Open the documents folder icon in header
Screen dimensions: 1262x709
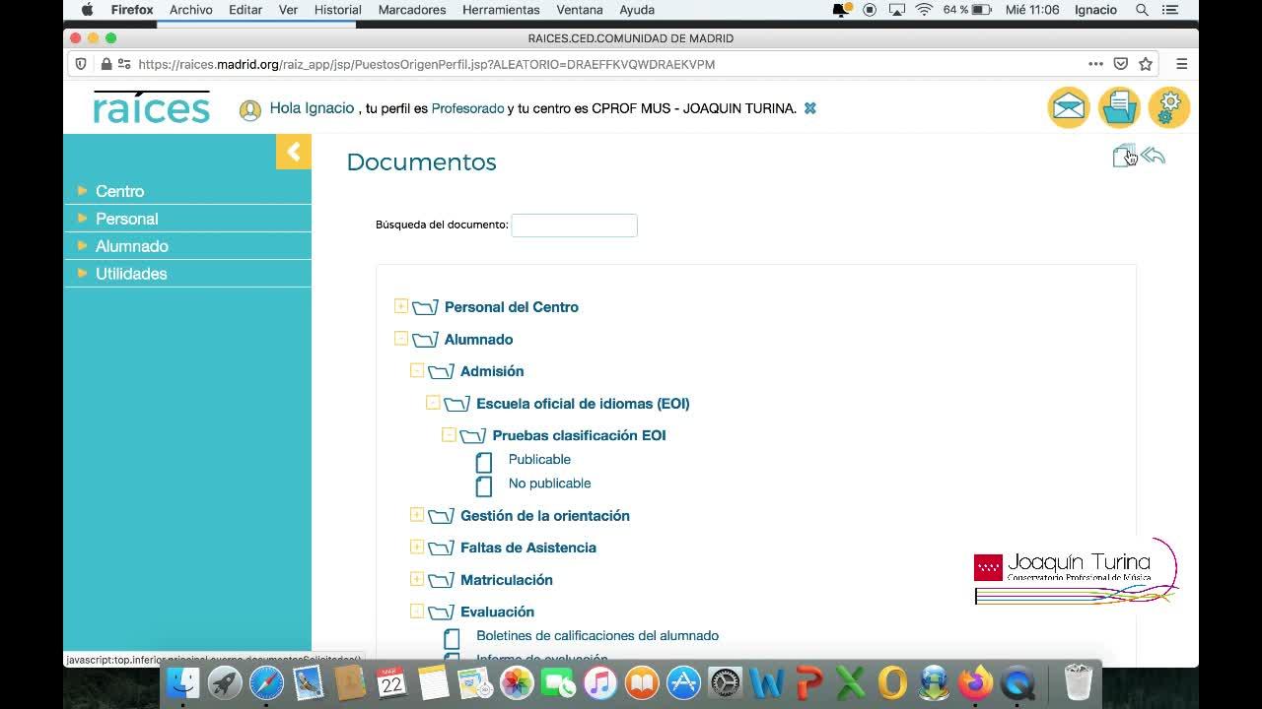click(x=1119, y=107)
